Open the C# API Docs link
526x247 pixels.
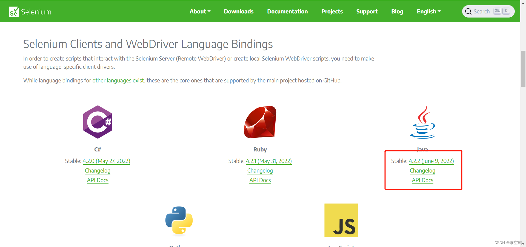[98, 180]
